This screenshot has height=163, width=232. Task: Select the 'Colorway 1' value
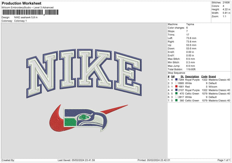pos(20,21)
